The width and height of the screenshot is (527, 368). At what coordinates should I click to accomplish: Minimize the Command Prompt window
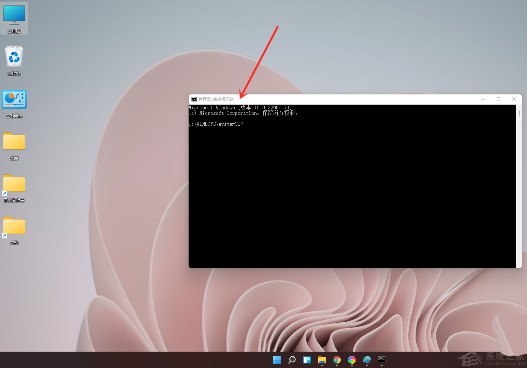(483, 99)
